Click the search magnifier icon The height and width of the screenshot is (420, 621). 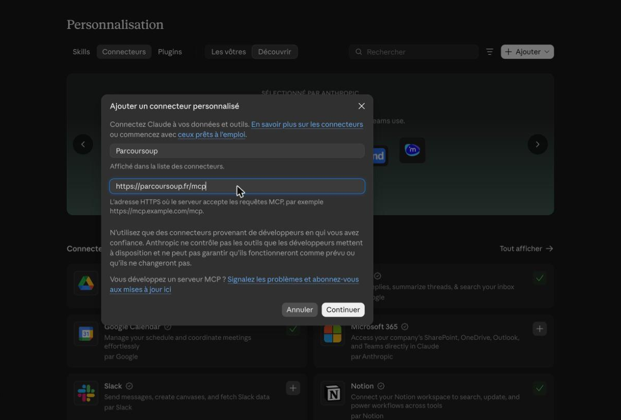pos(359,52)
